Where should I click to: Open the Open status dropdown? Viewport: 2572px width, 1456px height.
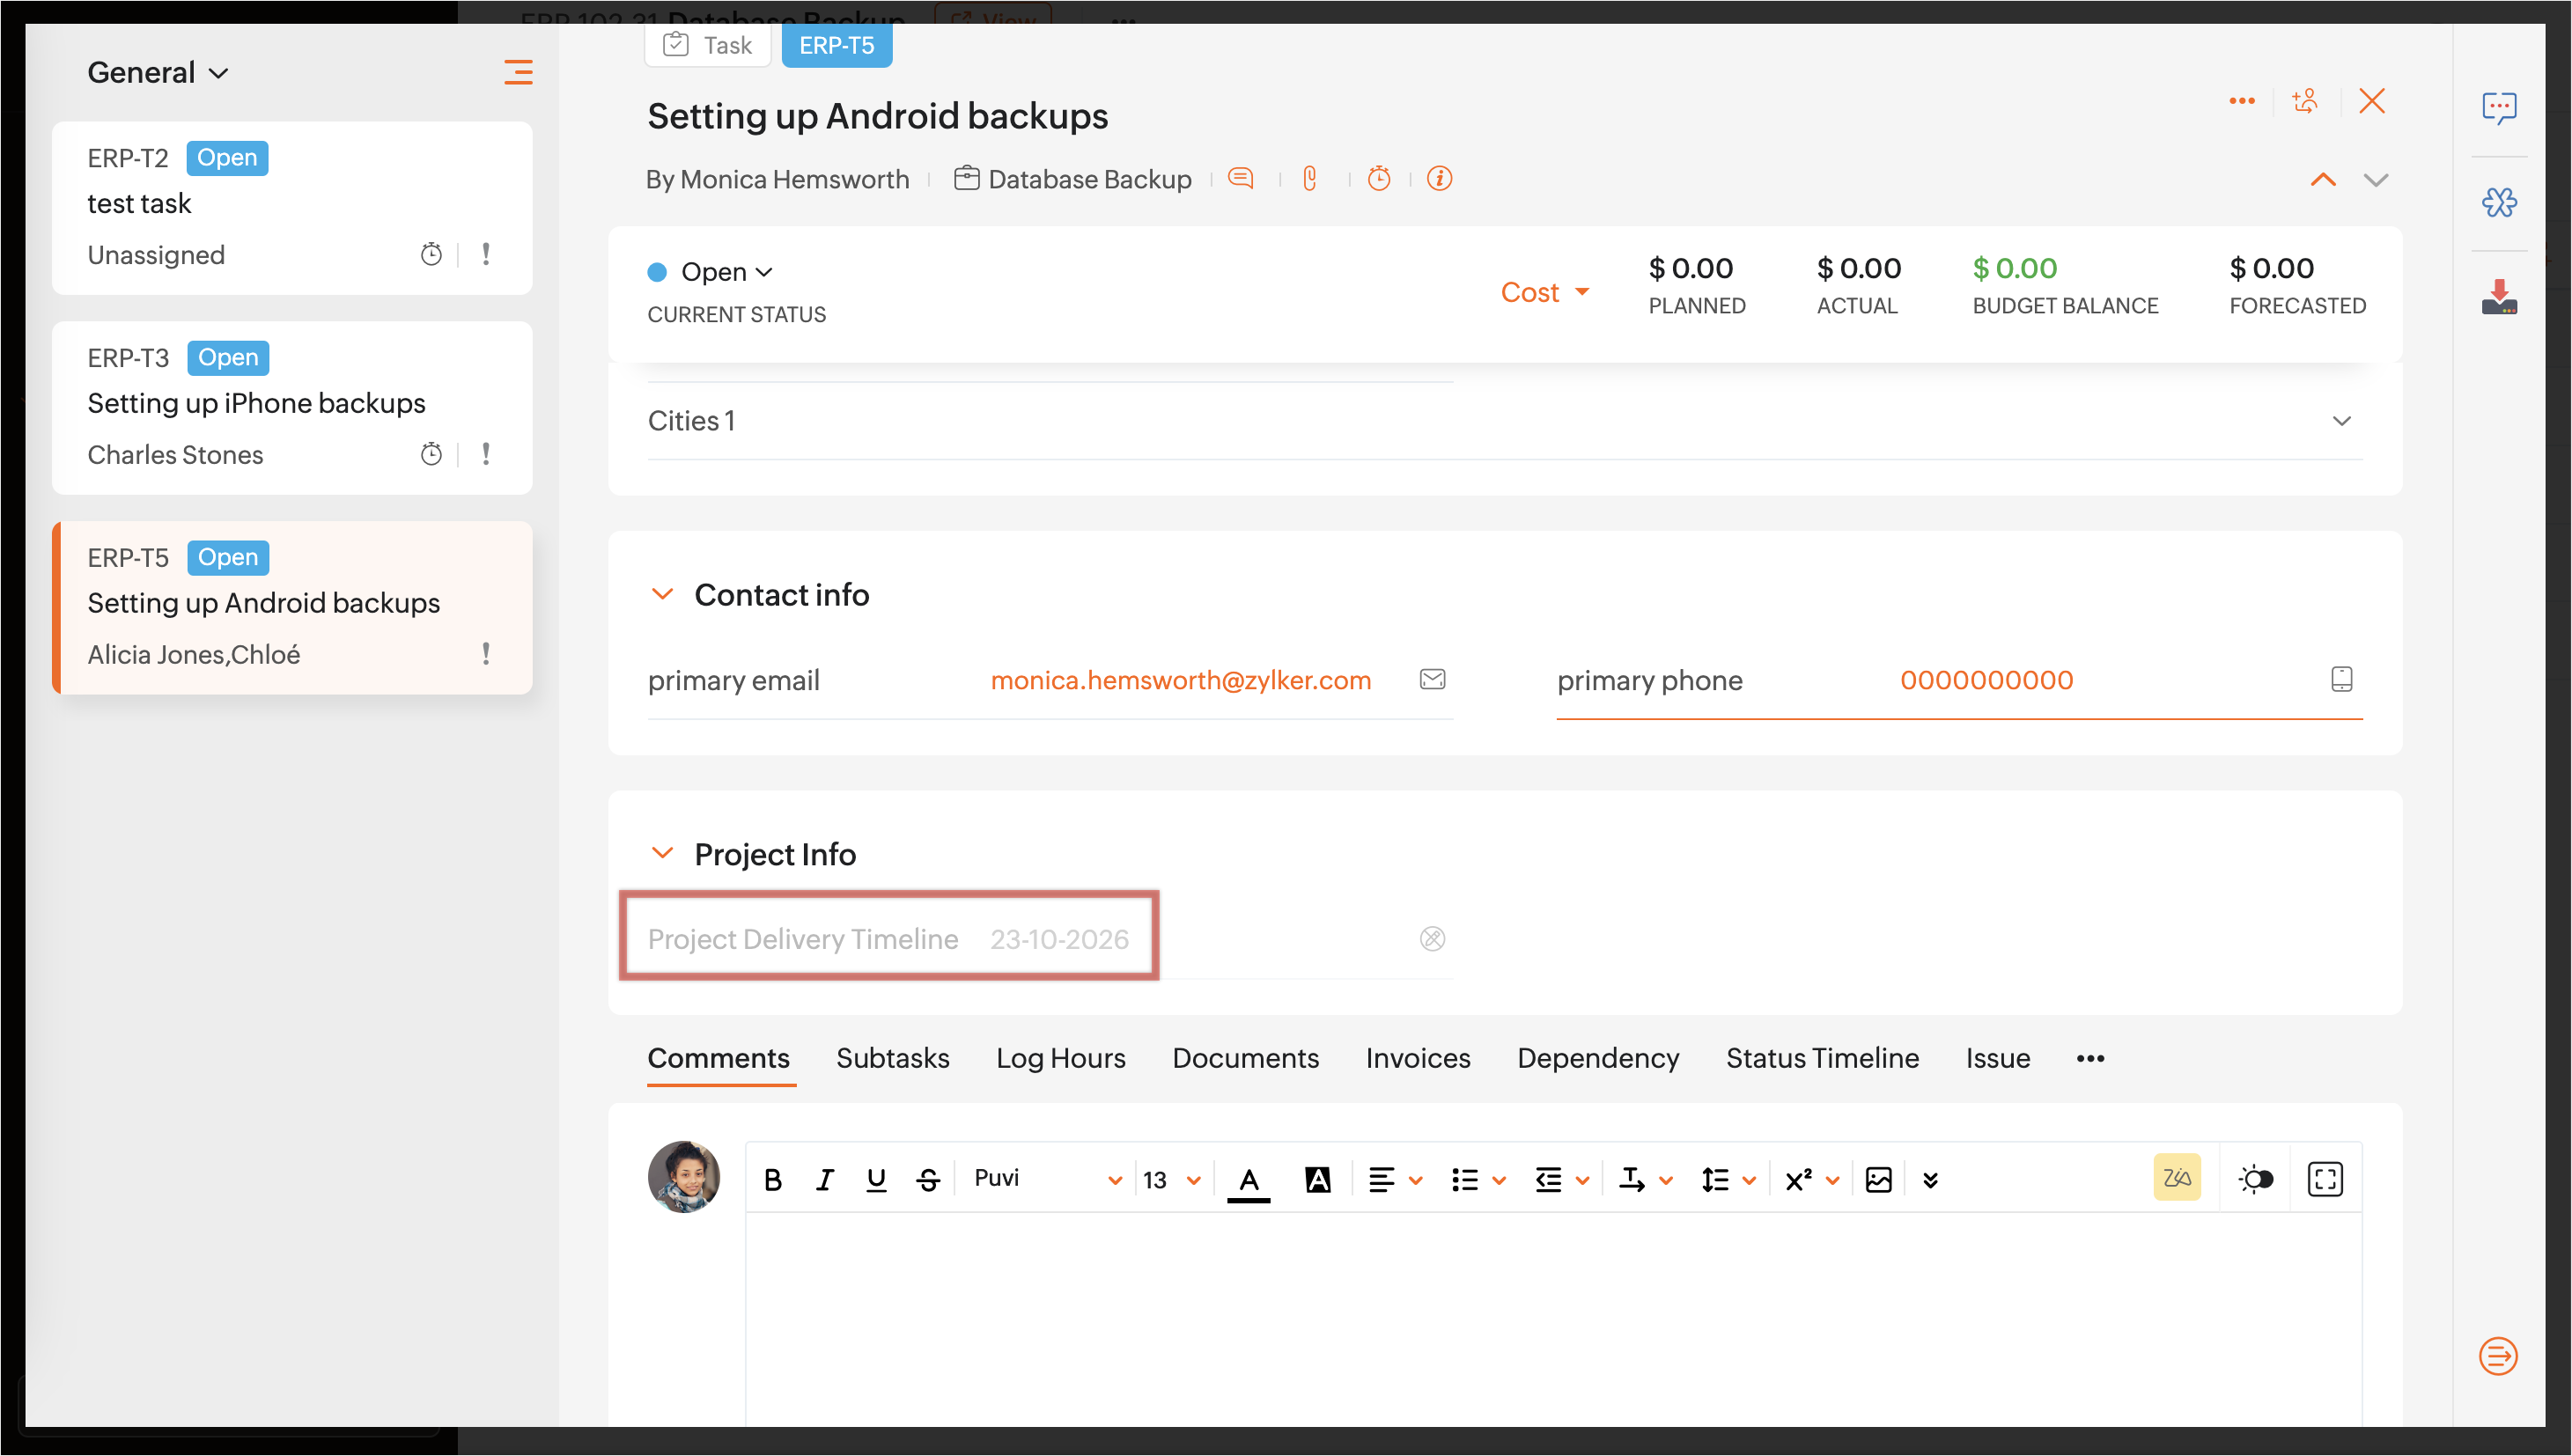point(726,272)
